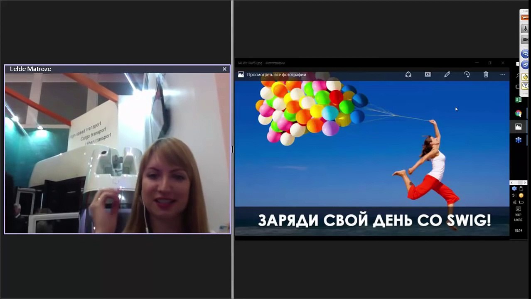Delete the photo with the trash icon
The width and height of the screenshot is (531, 299).
click(x=486, y=74)
